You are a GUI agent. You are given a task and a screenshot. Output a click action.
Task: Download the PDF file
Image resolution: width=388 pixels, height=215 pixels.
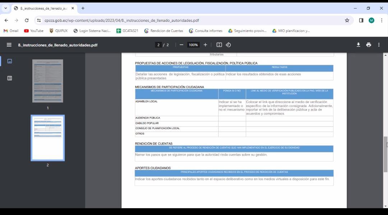[358, 45]
